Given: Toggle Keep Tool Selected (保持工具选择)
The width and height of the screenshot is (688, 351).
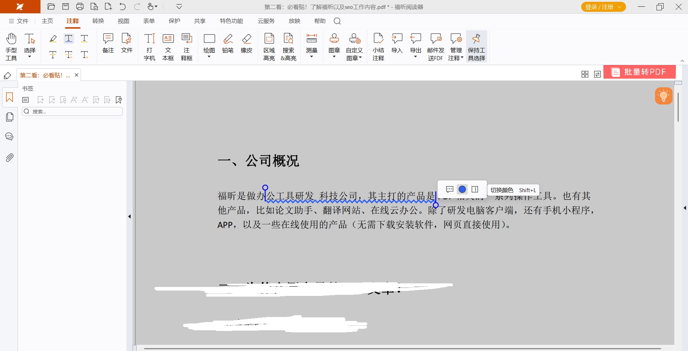Looking at the screenshot, I should [476, 47].
